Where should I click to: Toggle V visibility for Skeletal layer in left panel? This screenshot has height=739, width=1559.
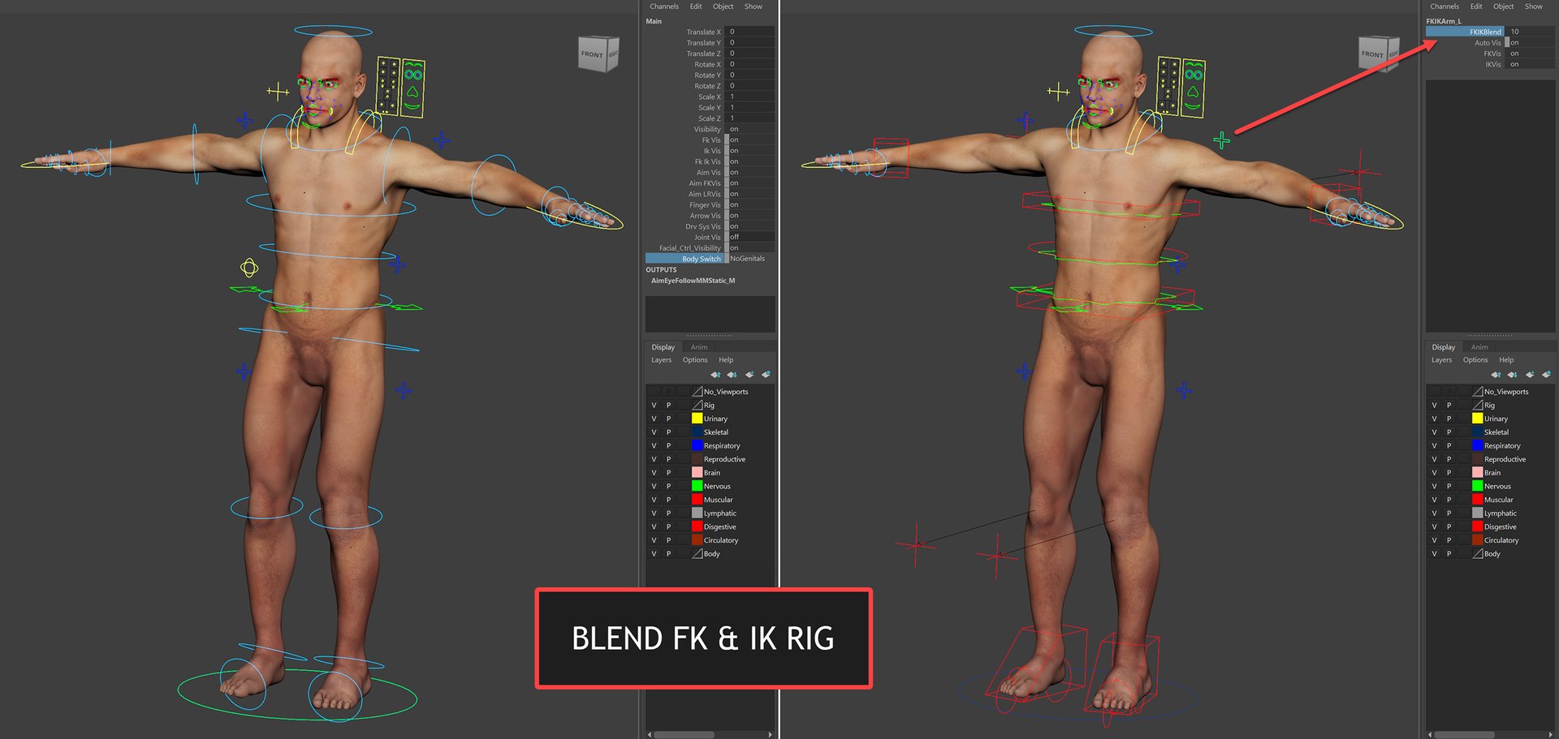(x=654, y=432)
